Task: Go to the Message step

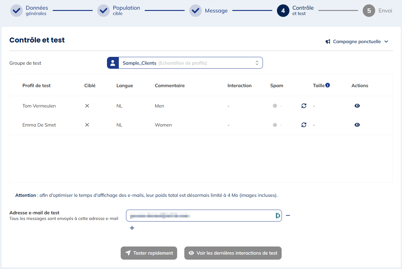Action: tap(196, 11)
